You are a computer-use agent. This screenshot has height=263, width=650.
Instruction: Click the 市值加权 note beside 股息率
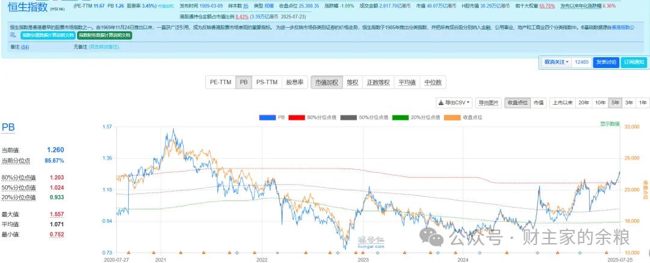tap(165, 7)
